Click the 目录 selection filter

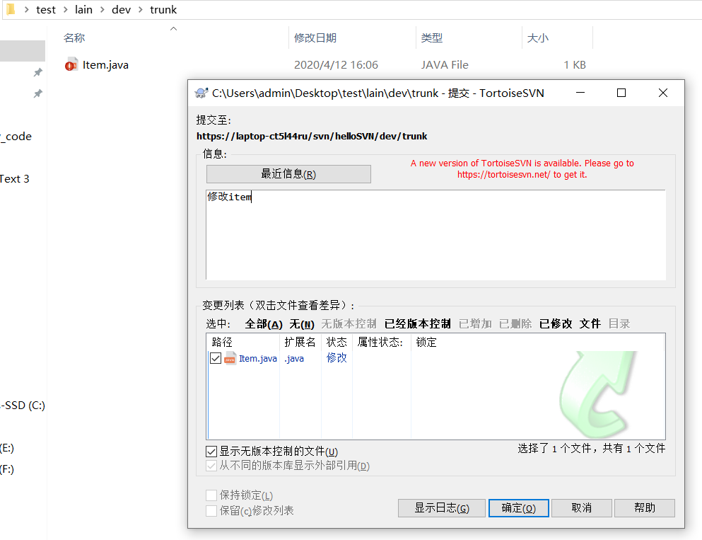pos(619,324)
